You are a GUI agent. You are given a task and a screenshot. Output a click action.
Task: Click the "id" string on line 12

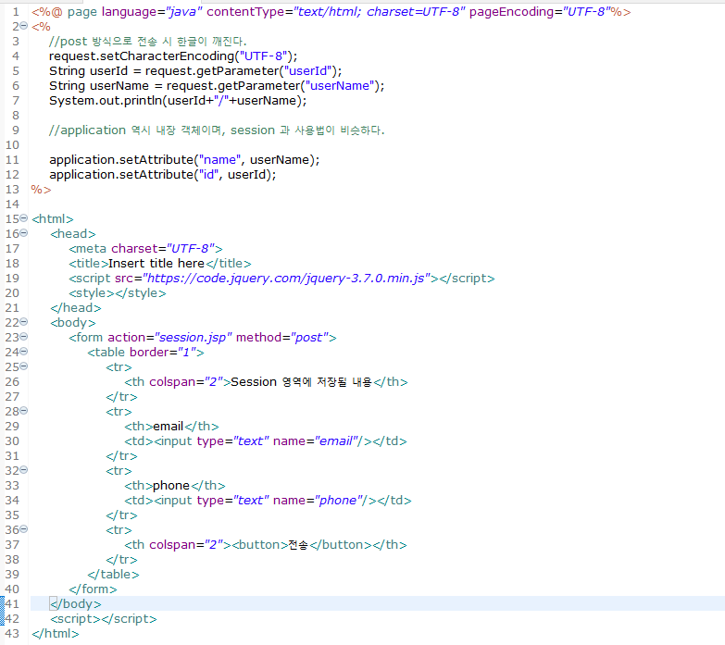[x=209, y=175]
